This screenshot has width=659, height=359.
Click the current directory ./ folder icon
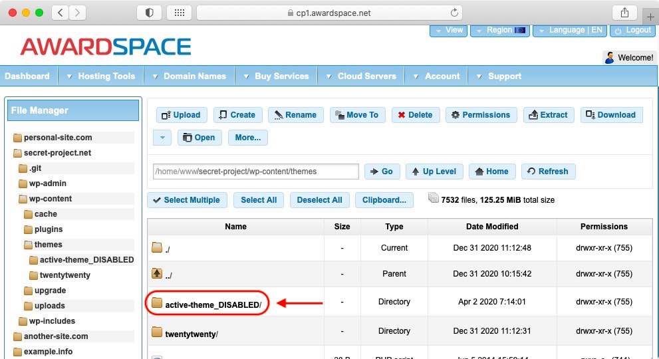pos(157,247)
